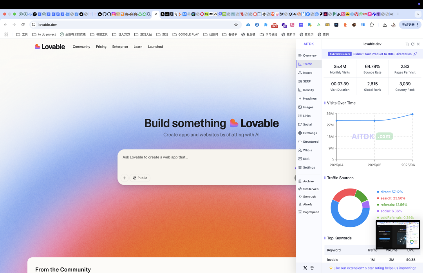This screenshot has height=273, width=423.
Task: Open the GOOGLE PLAY bookmarks folder
Action: 186,34
